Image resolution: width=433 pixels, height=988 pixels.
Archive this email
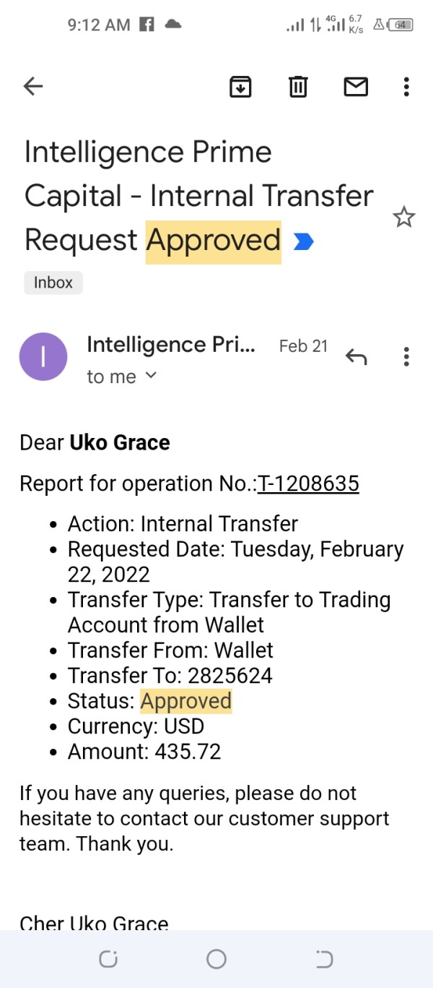pos(240,87)
